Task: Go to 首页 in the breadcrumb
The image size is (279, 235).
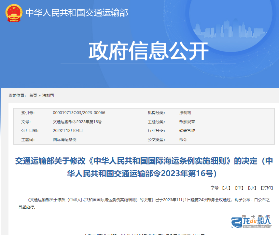Action: (33, 96)
